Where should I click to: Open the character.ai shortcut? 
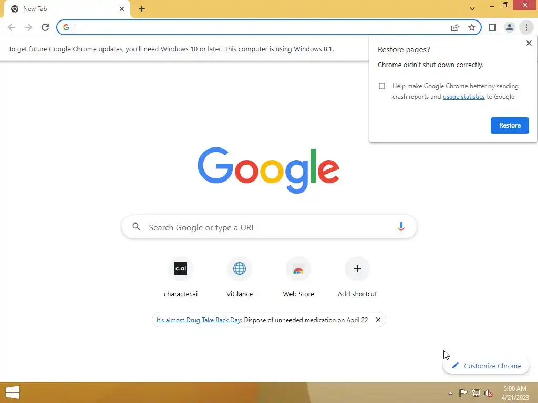coord(181,278)
